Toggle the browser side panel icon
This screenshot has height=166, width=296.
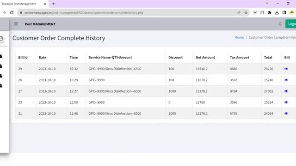coord(284,12)
